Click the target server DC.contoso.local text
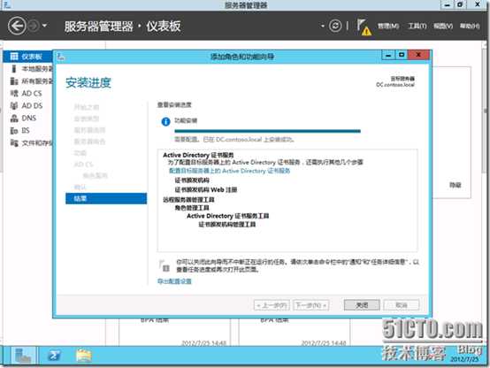The height and width of the screenshot is (368, 490). coord(395,85)
